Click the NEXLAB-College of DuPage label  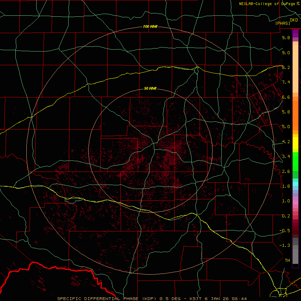pos(268,4)
